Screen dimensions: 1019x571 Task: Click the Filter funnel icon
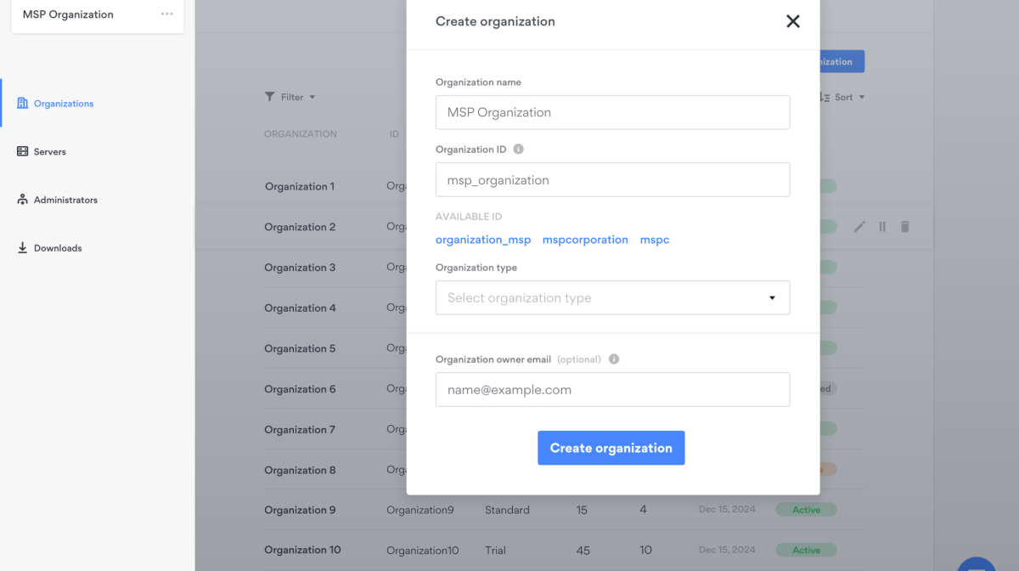(x=269, y=97)
